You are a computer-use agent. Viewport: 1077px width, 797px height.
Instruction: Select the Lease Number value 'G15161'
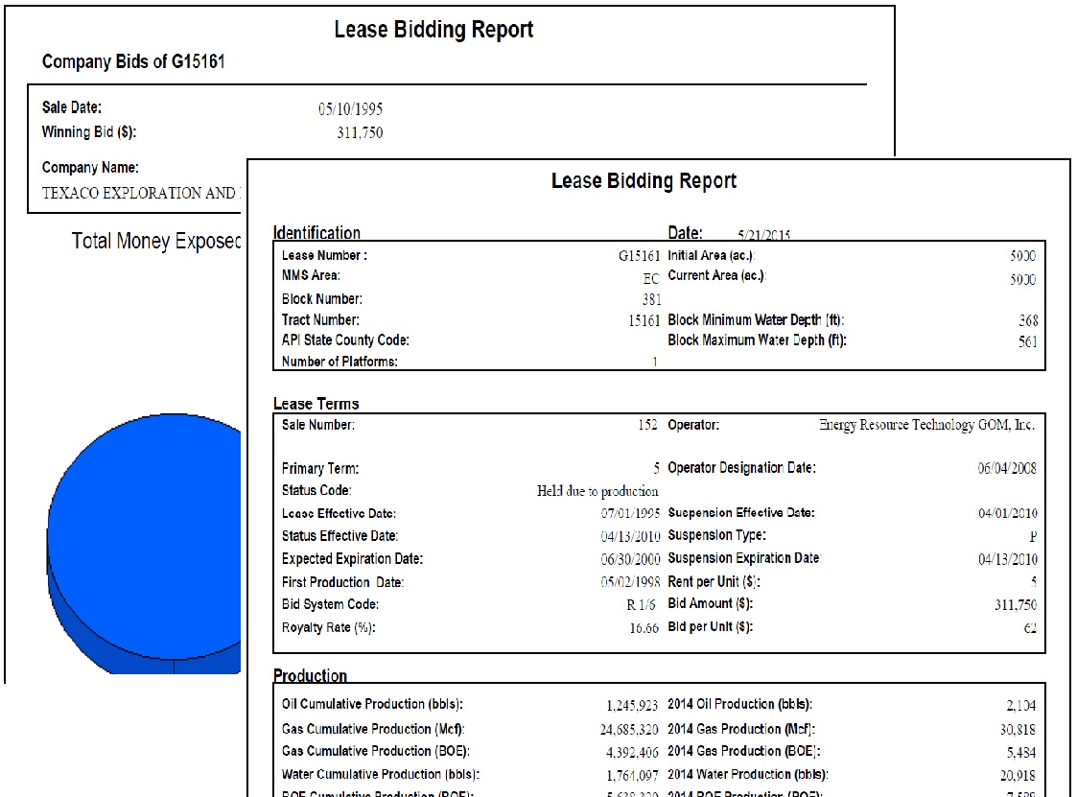click(639, 255)
